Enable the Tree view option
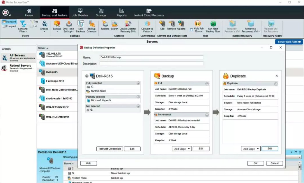The image size is (304, 183). click(x=34, y=22)
